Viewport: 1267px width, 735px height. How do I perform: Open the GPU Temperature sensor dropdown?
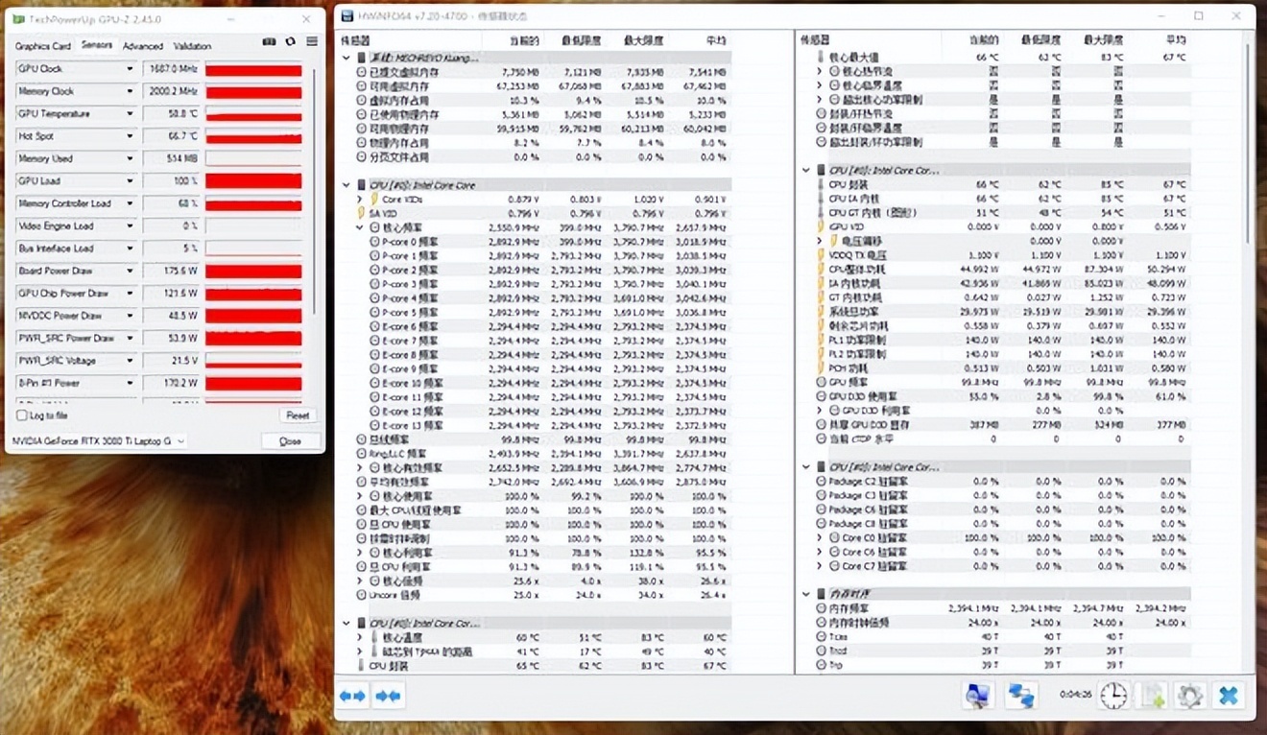pyautogui.click(x=130, y=114)
